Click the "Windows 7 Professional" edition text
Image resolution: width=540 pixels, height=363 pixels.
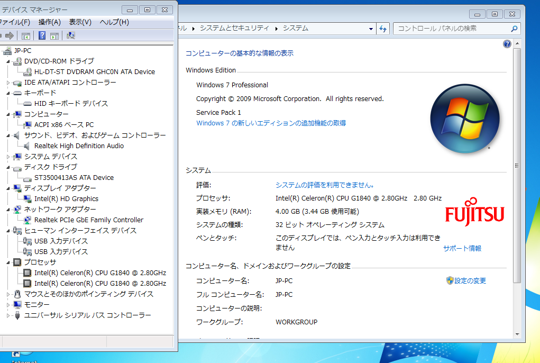pyautogui.click(x=232, y=85)
